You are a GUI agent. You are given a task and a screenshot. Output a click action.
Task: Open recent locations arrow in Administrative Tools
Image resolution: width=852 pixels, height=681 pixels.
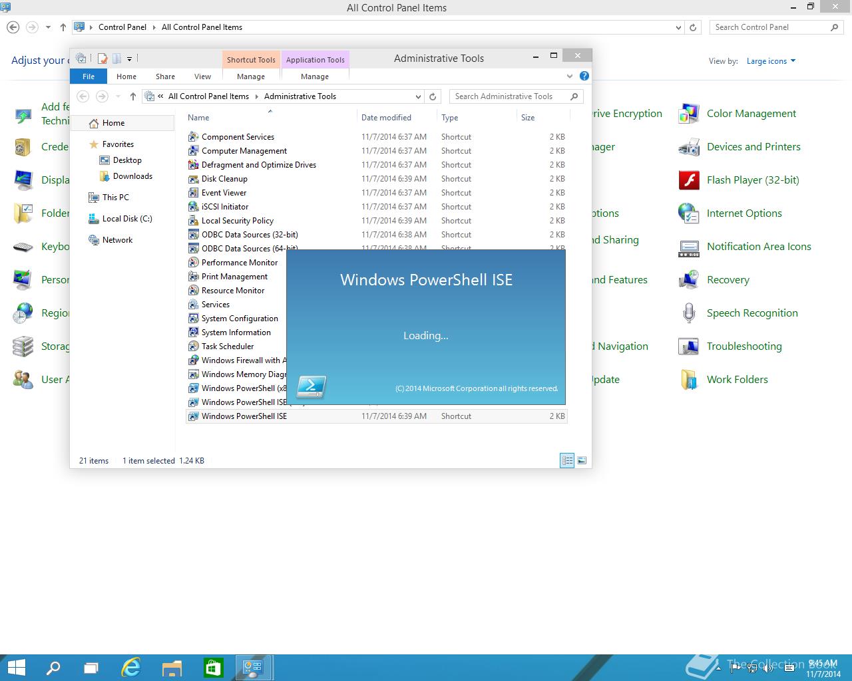(118, 96)
